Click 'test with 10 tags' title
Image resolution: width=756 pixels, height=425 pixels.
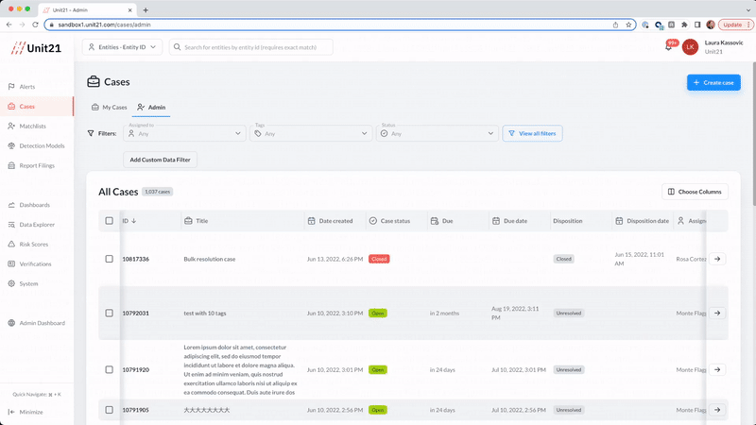[205, 314]
